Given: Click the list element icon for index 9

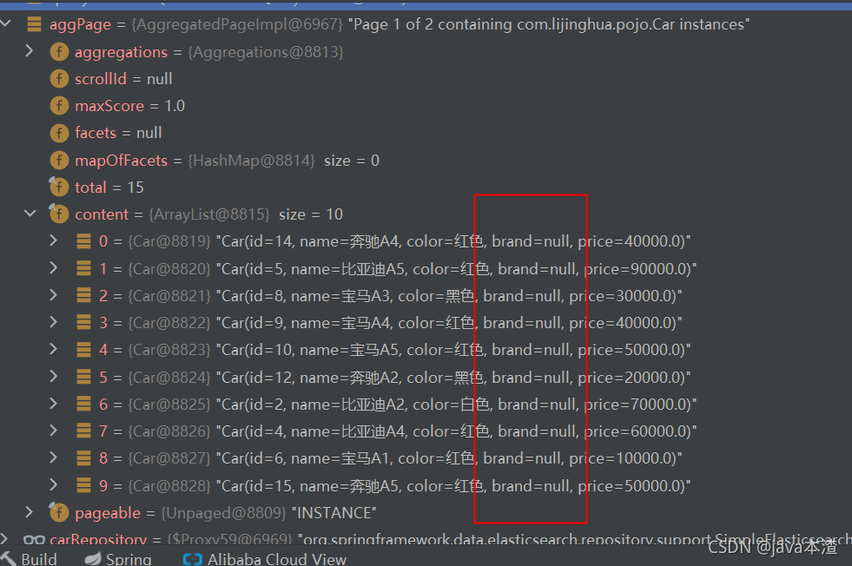Looking at the screenshot, I should [83, 485].
